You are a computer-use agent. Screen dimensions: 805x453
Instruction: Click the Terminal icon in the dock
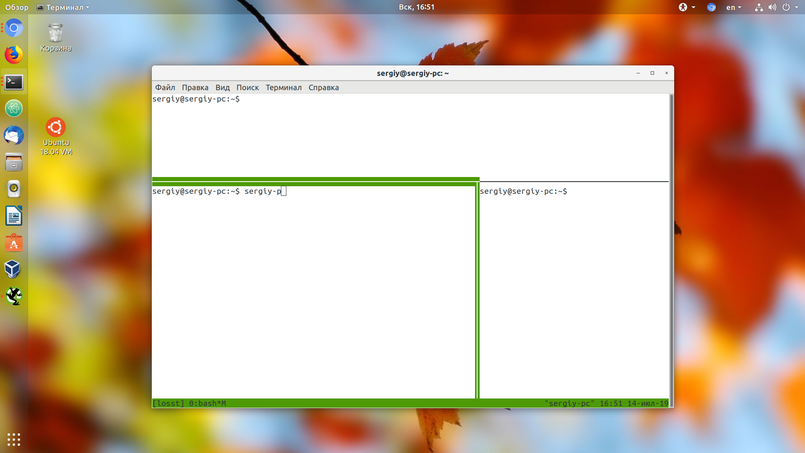pyautogui.click(x=14, y=82)
